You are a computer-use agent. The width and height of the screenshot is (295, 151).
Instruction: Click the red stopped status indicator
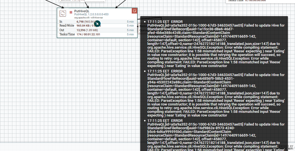tap(71, 12)
